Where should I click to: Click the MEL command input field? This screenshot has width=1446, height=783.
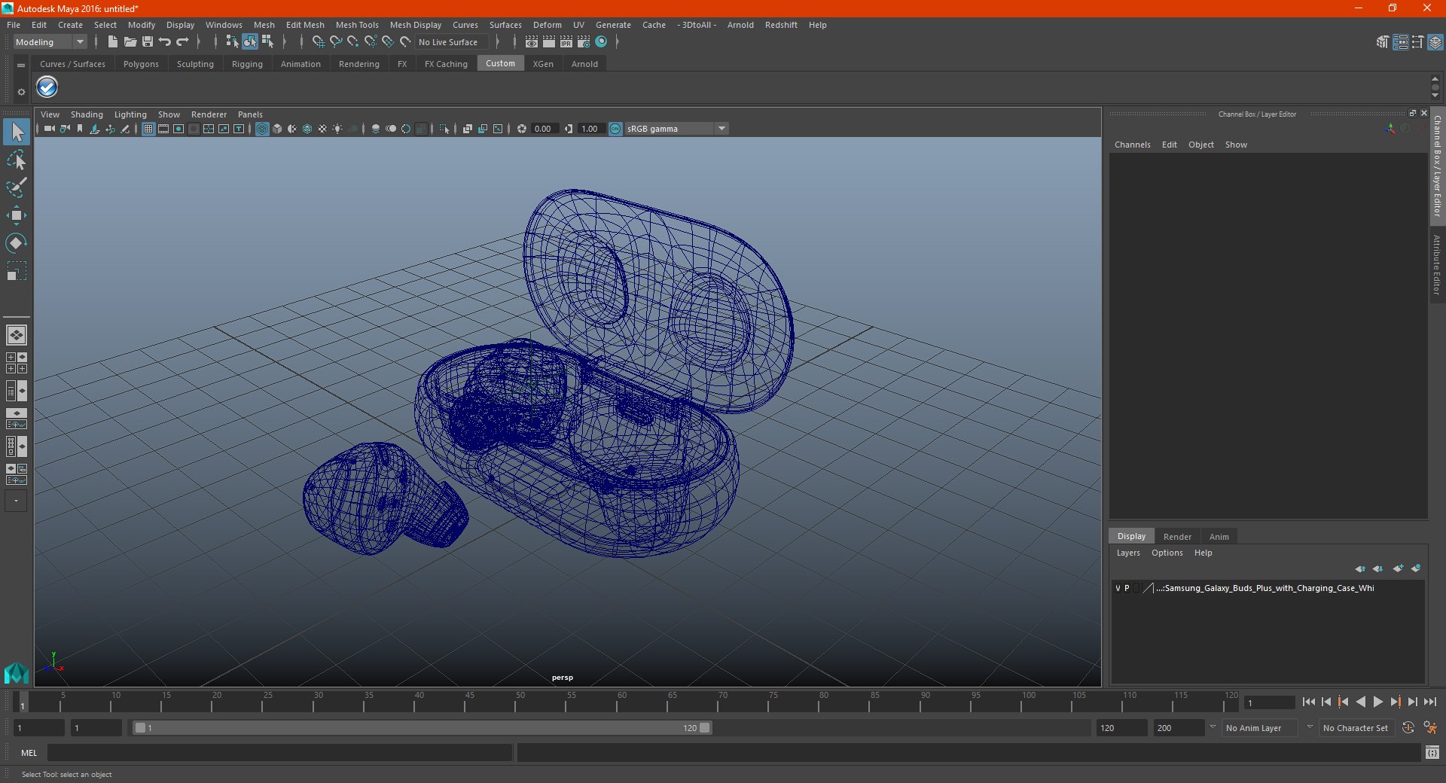279,752
